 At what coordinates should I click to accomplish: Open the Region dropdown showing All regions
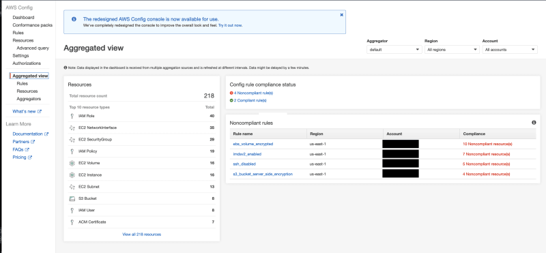pyautogui.click(x=452, y=50)
